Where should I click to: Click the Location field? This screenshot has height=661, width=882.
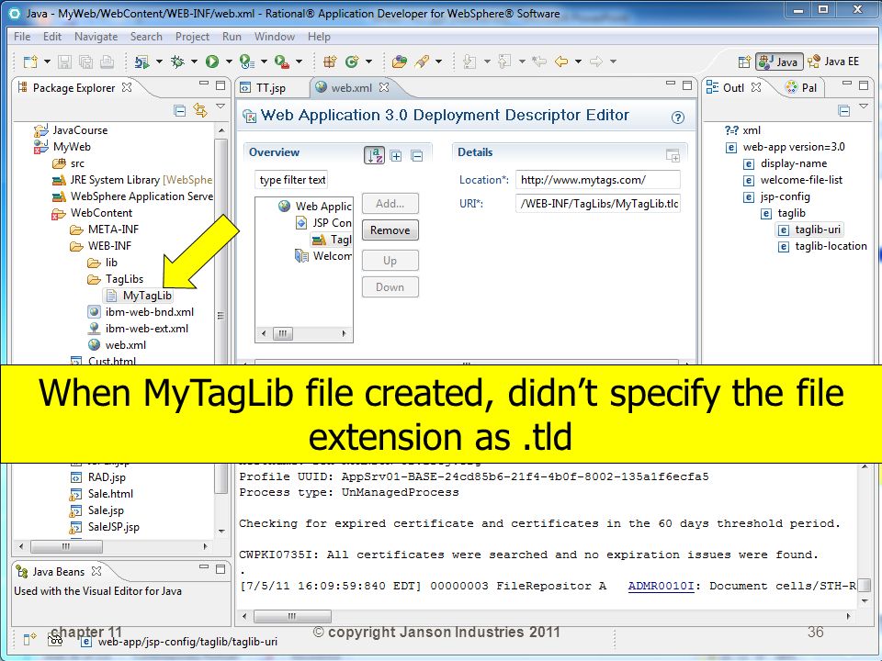click(597, 180)
